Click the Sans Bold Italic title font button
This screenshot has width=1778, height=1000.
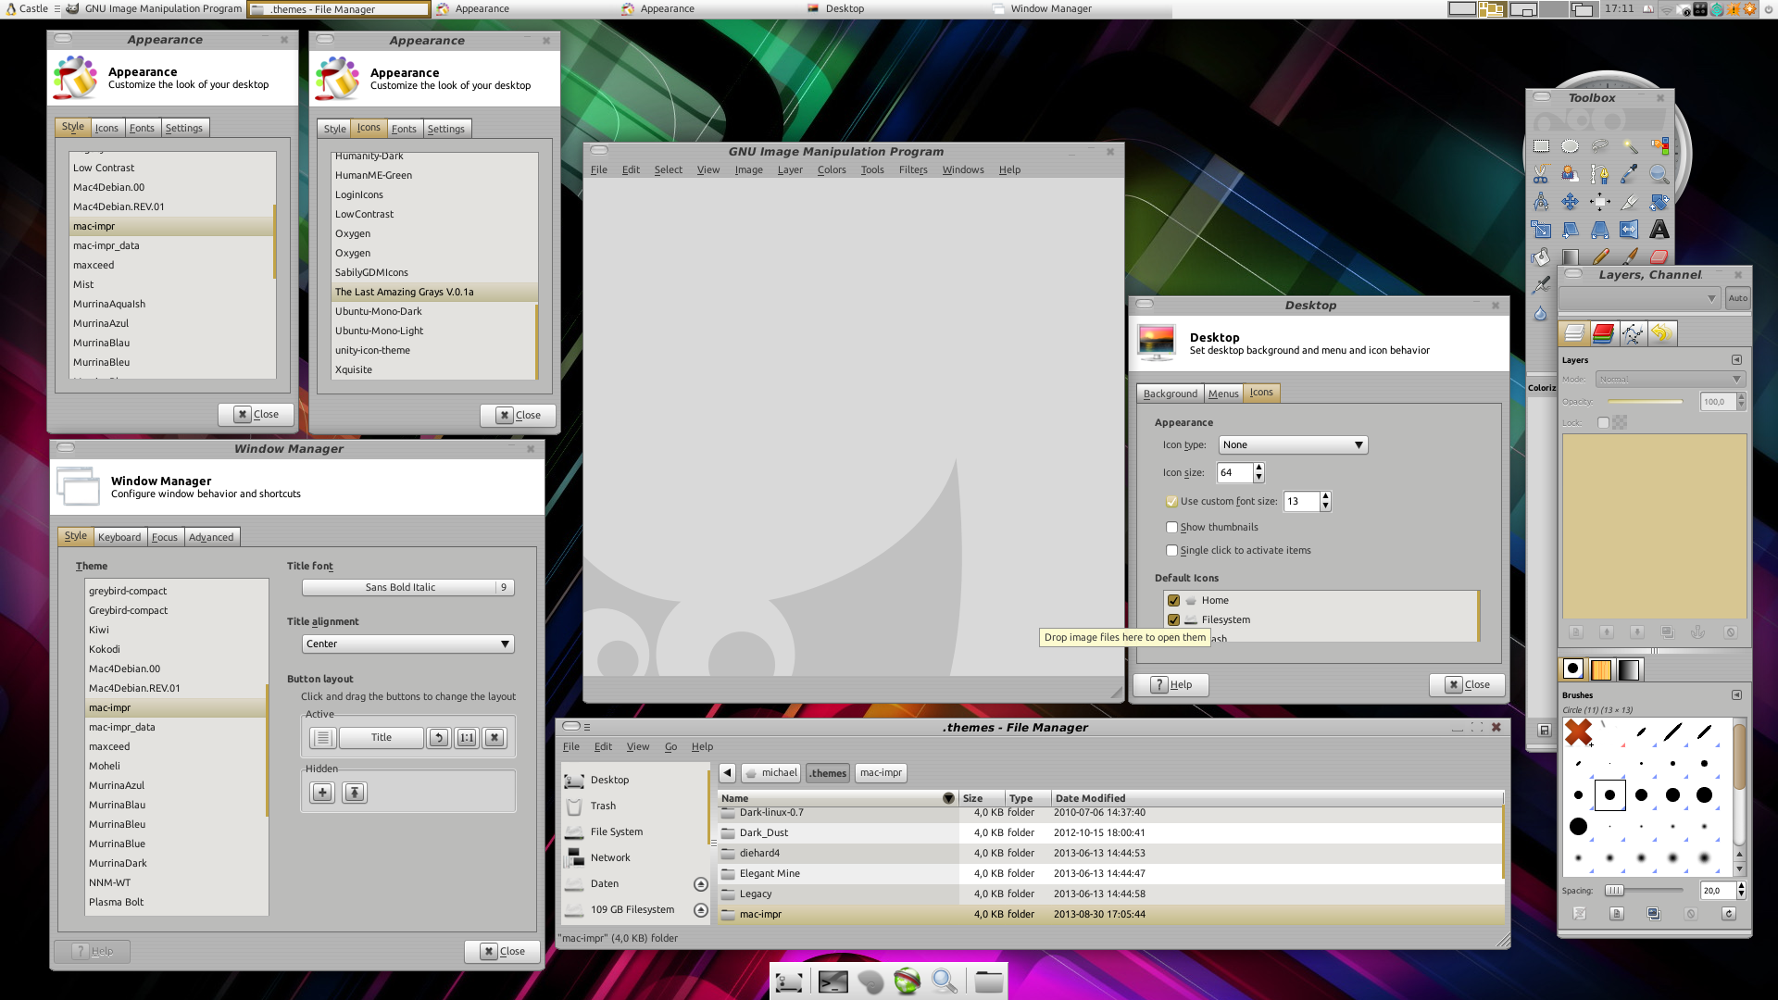pyautogui.click(x=407, y=588)
